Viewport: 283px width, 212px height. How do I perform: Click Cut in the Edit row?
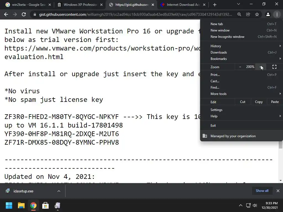click(243, 102)
